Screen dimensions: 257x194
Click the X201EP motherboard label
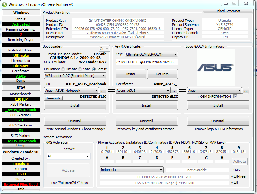21,99
